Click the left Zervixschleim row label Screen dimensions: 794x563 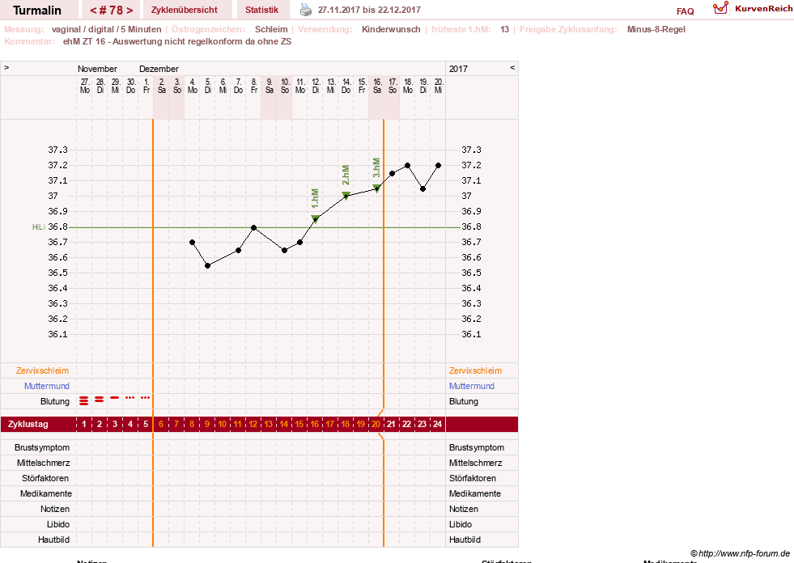[43, 370]
